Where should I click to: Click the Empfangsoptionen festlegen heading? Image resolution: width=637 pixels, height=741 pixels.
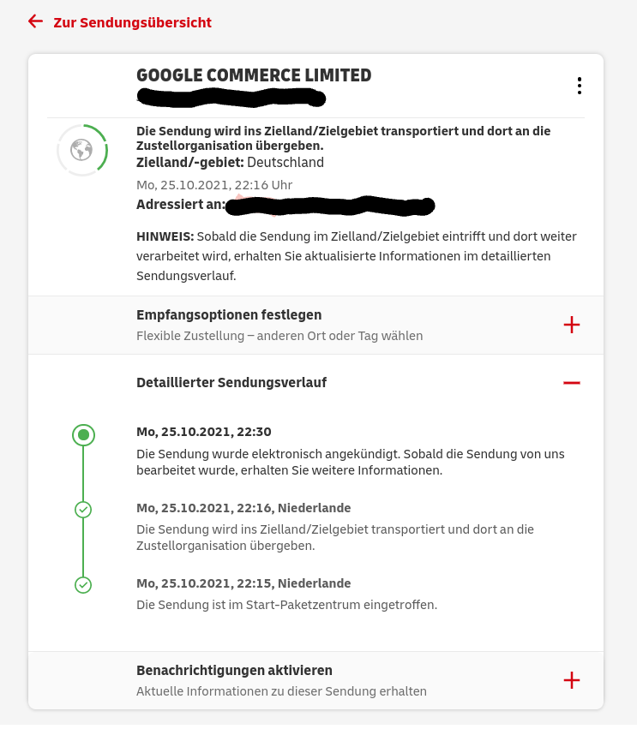click(x=229, y=315)
